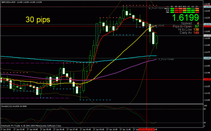Click the Interbank FX Trader 4 copyright text
Image resolution: width=211 pixels, height=131 pixels.
coord(31,126)
